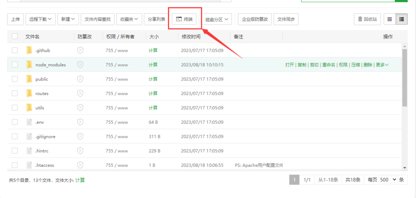Image resolution: width=416 pixels, height=198 pixels.
Task: Expand the 磁盘分区 dropdown
Action: click(217, 19)
